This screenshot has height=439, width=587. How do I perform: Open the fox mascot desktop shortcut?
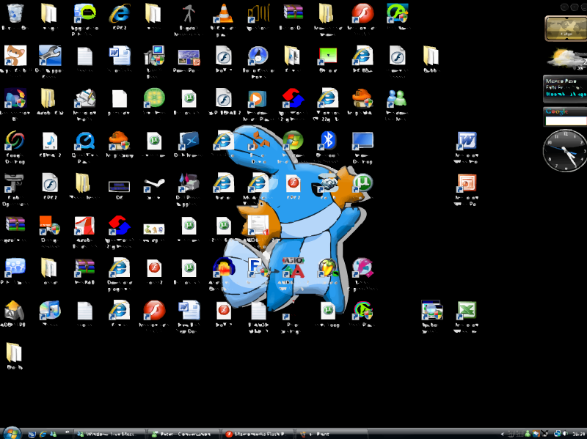[15, 56]
